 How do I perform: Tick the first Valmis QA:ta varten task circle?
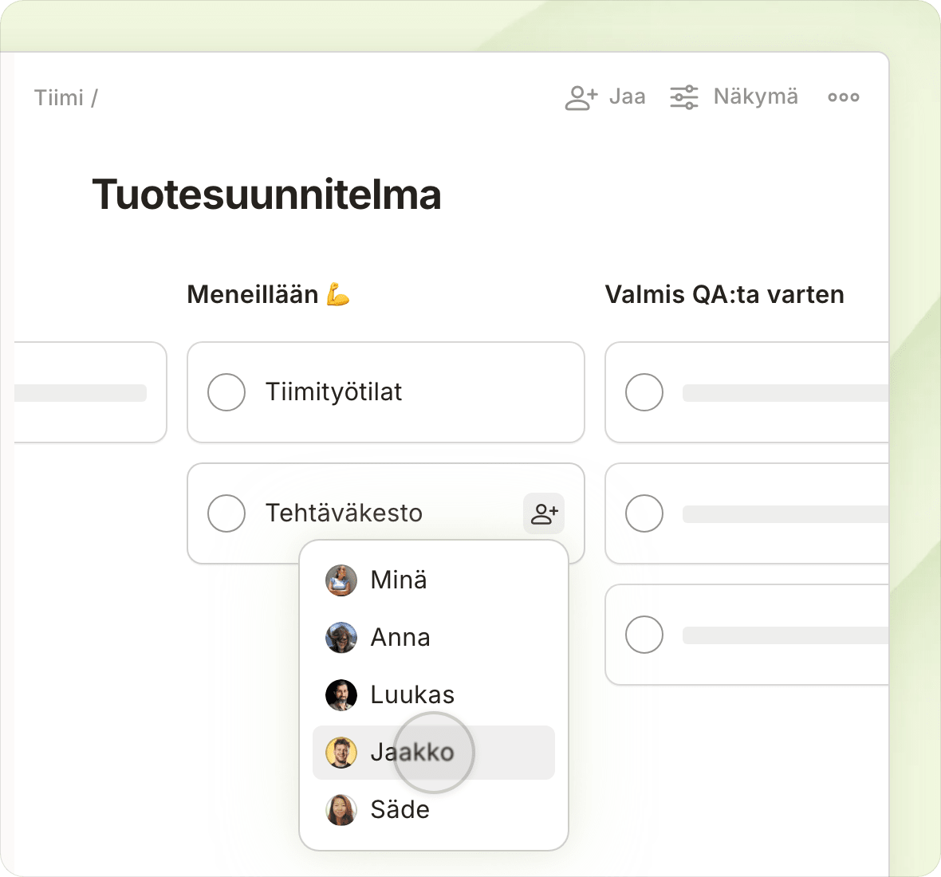click(644, 392)
